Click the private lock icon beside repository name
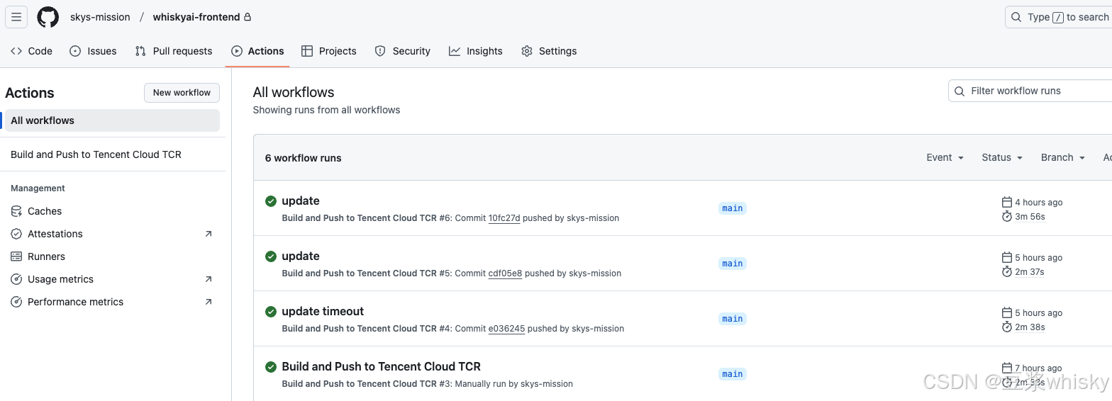 (247, 17)
